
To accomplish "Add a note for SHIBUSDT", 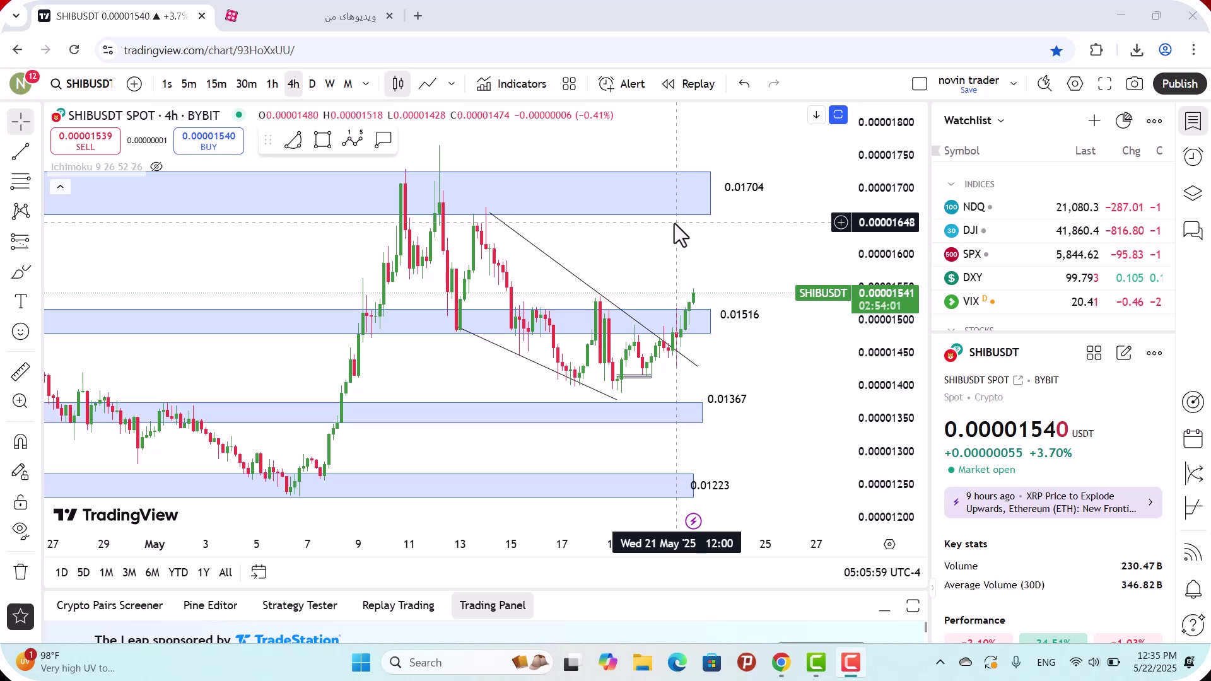I will click(1124, 353).
